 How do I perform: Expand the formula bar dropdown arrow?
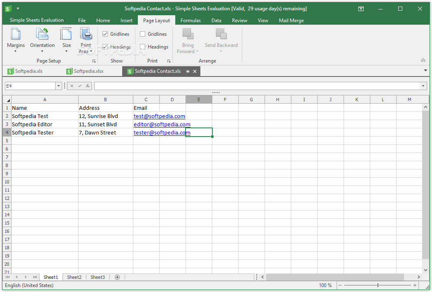pos(423,86)
